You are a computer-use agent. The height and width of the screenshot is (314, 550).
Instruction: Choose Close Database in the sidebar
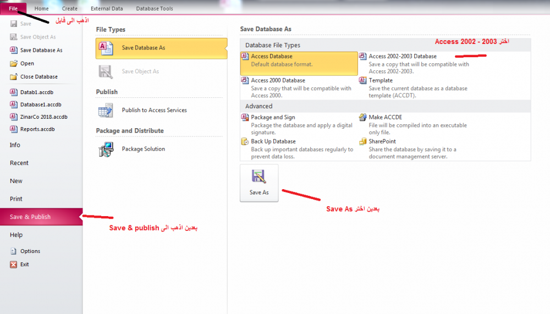(39, 76)
